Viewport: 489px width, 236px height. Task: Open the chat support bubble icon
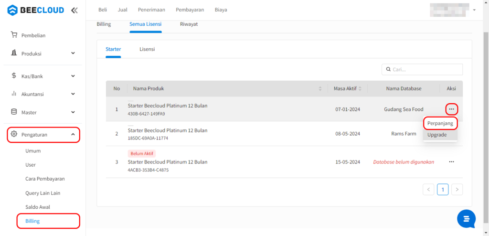point(466,218)
